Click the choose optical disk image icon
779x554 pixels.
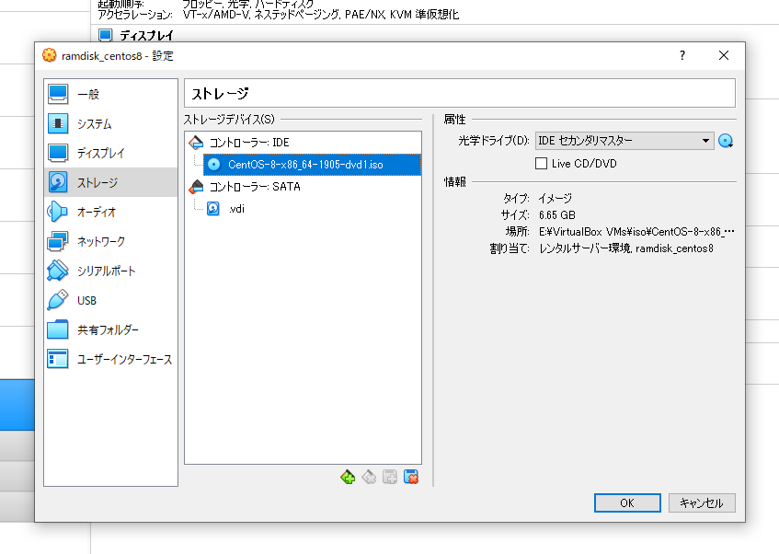[726, 141]
